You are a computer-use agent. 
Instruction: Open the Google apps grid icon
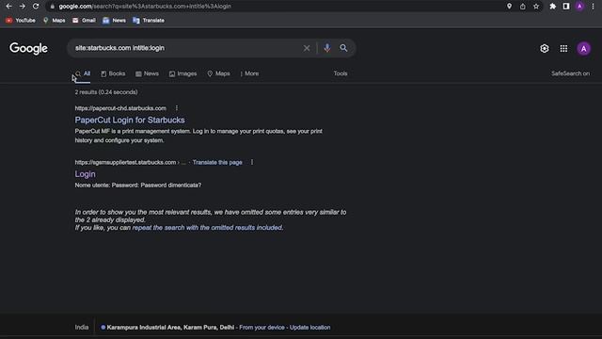coord(563,48)
